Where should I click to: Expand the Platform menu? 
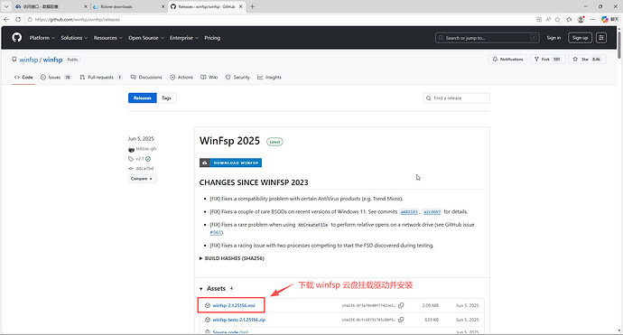click(42, 38)
